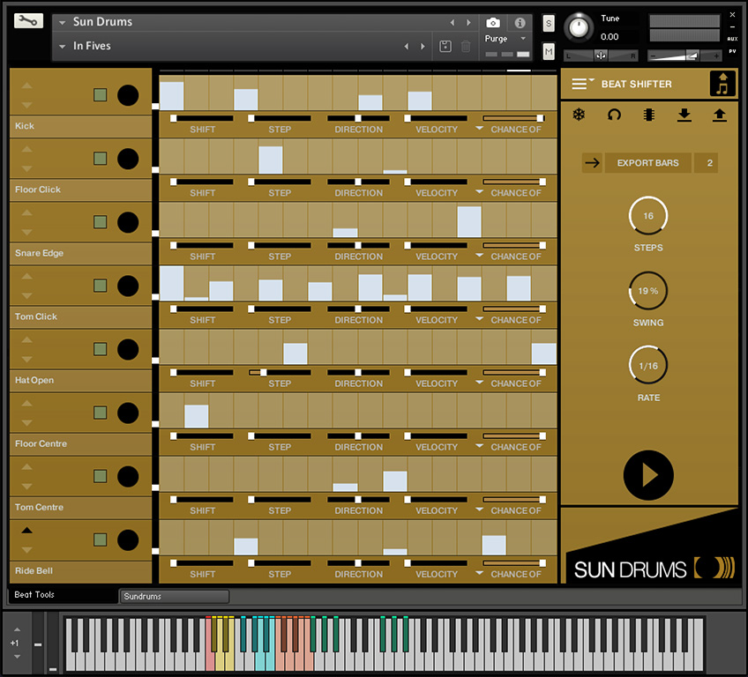Image resolution: width=748 pixels, height=677 pixels.
Task: Toggle the Snare Edge green square checkbox
Action: (x=101, y=221)
